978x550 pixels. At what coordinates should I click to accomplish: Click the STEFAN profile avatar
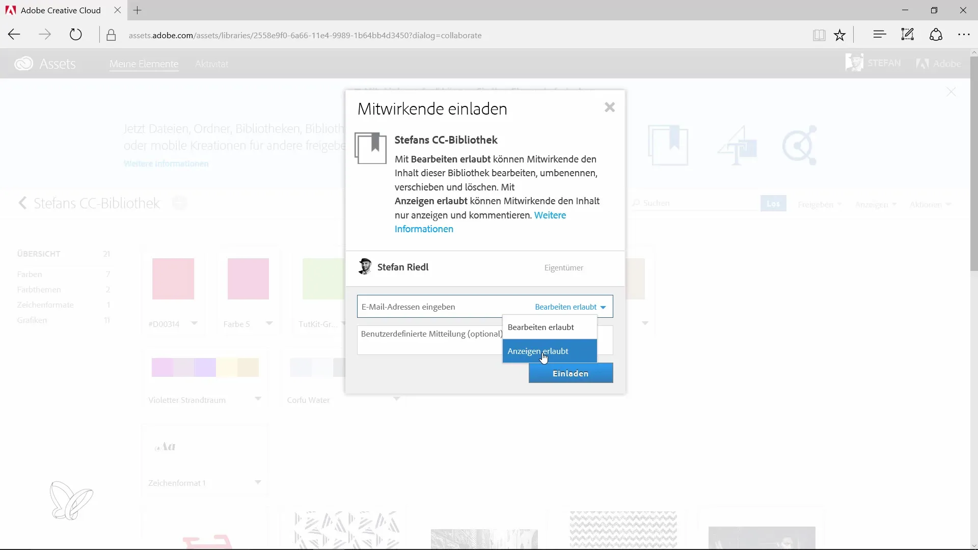(x=854, y=63)
